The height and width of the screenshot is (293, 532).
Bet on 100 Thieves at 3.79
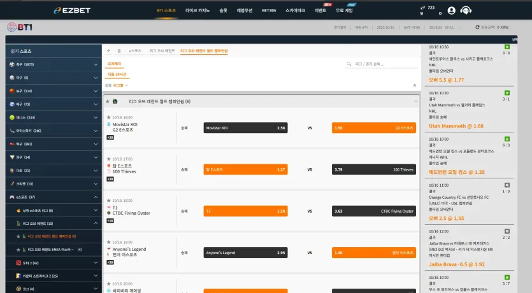374,169
